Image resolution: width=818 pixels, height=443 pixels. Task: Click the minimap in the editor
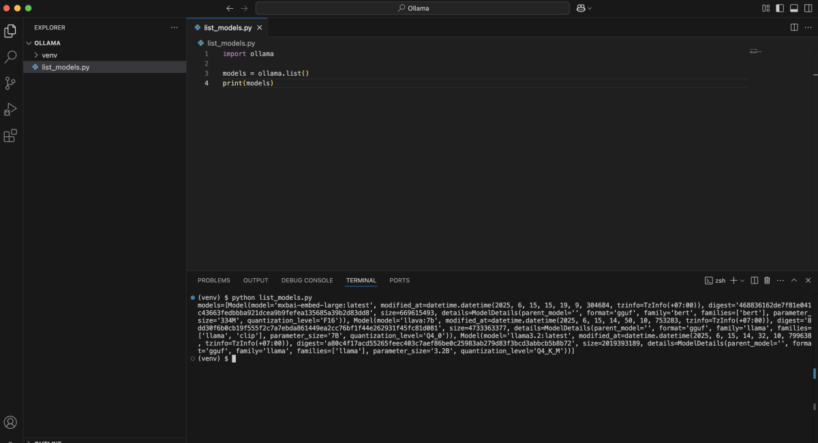click(755, 51)
